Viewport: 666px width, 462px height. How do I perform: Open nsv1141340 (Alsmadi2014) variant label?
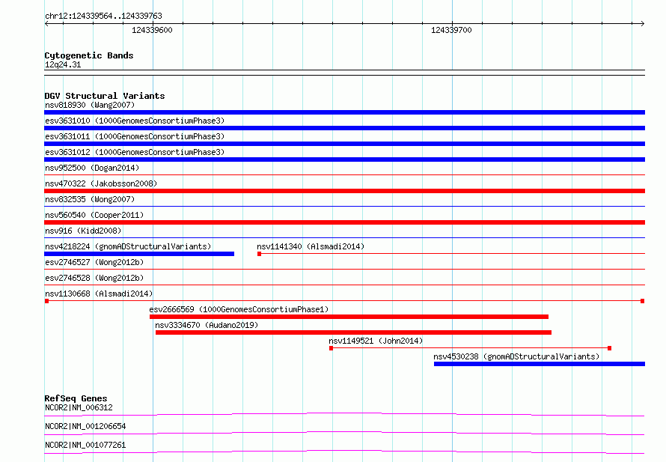pyautogui.click(x=311, y=246)
